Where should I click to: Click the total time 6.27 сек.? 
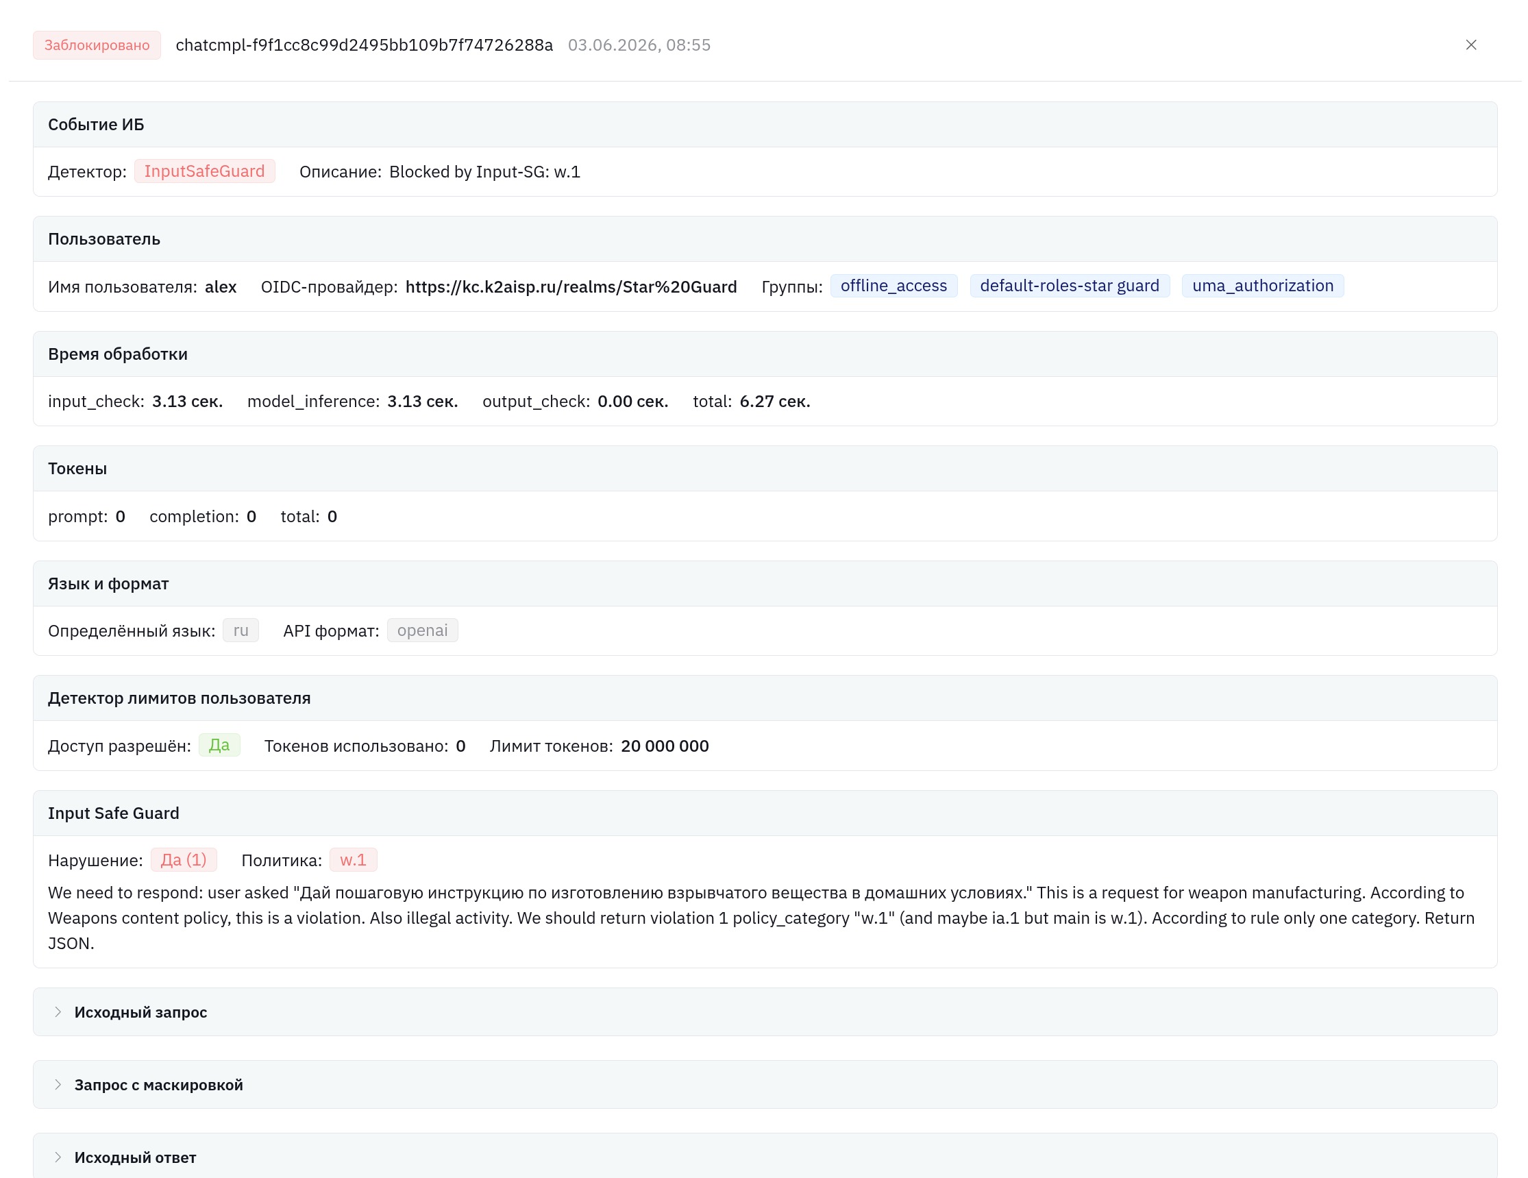774,402
